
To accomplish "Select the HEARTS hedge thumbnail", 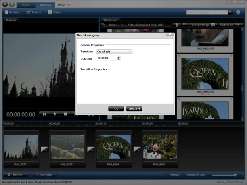I will pos(205,108).
